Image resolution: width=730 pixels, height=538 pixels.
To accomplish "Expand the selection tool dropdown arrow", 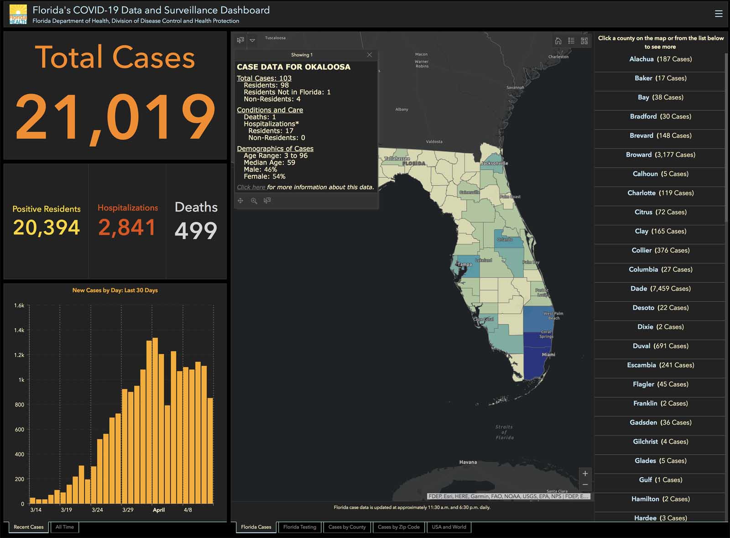I will click(252, 40).
